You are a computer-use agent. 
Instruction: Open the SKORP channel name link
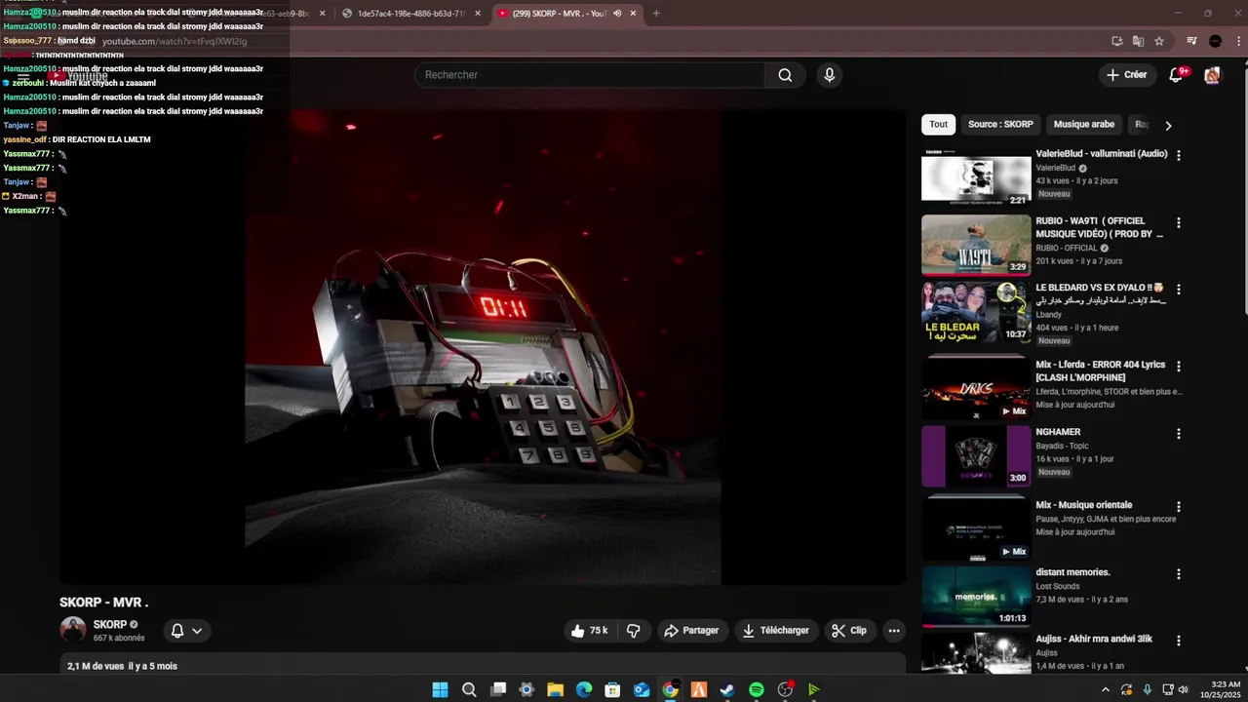pyautogui.click(x=110, y=624)
